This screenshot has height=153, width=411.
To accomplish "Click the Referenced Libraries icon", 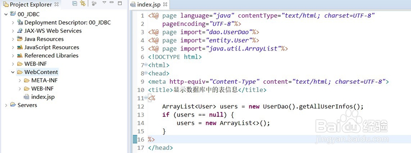I will tap(20, 55).
